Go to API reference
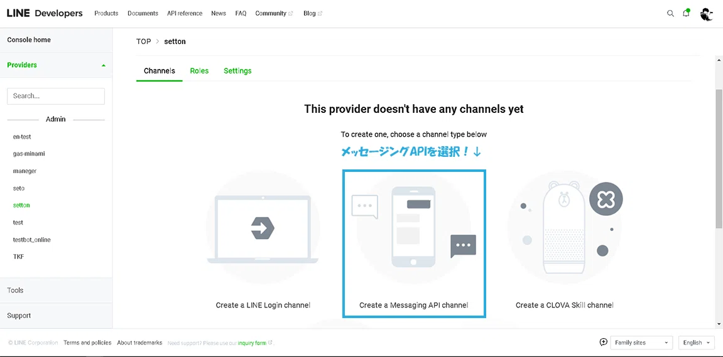This screenshot has width=723, height=357. click(x=185, y=13)
